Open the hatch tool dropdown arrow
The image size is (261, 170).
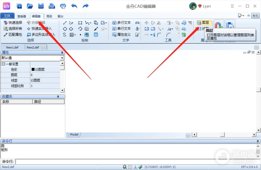tap(75, 35)
